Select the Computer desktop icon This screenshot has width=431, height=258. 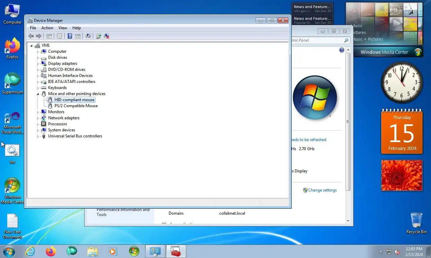[12, 14]
